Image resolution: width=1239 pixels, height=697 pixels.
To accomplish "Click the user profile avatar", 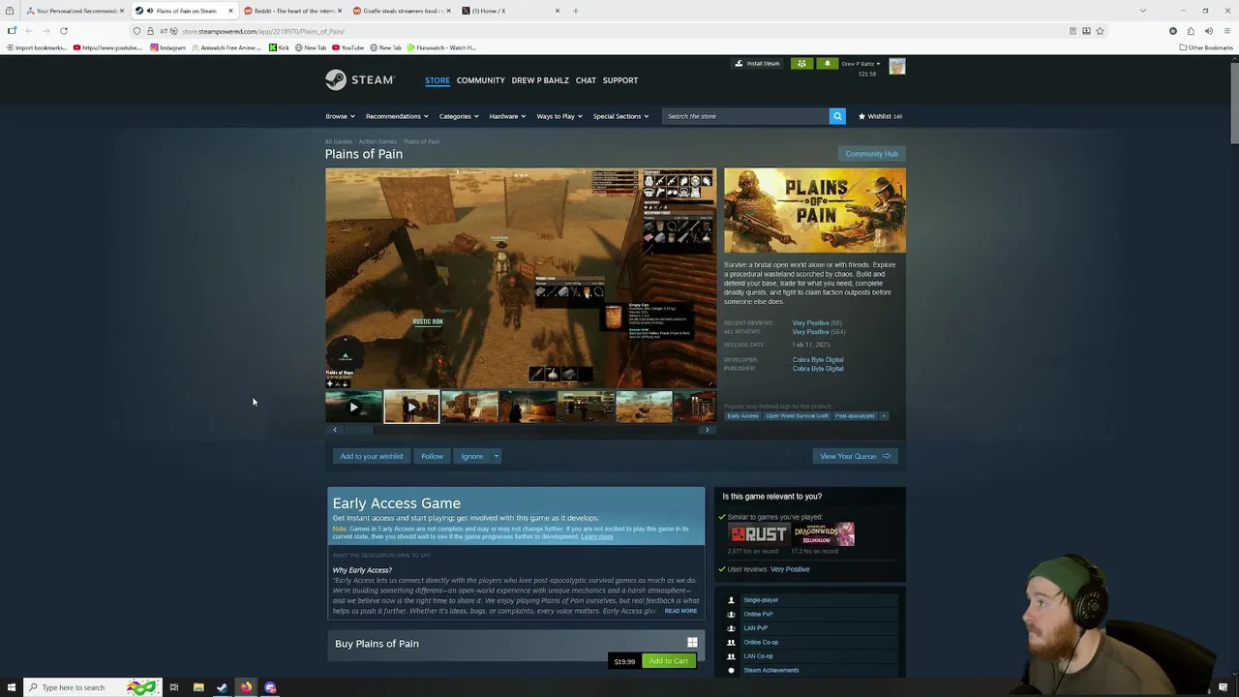I will click(x=897, y=67).
